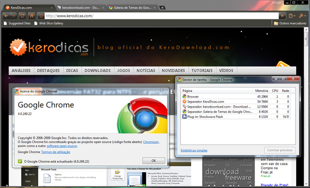This screenshot has height=188, width=310.
Task: Sort by Página column header
Action: tap(217, 91)
